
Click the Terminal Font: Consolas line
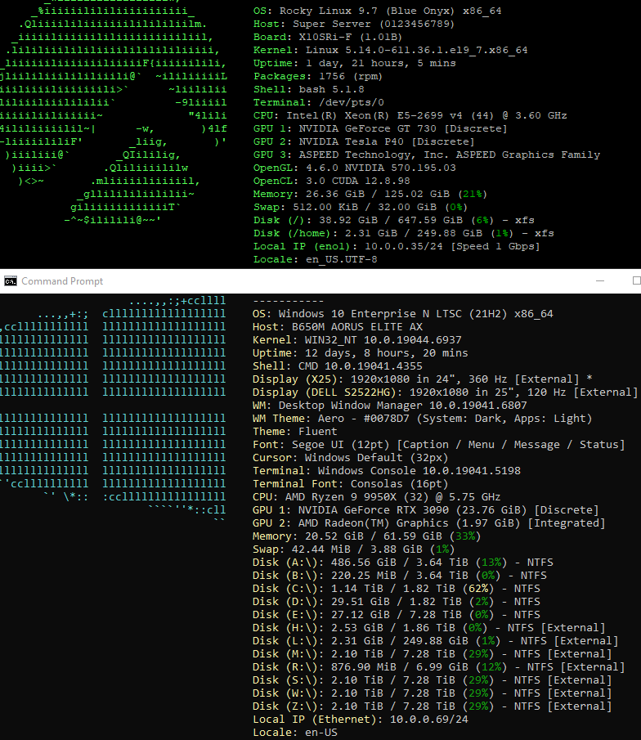pos(350,484)
